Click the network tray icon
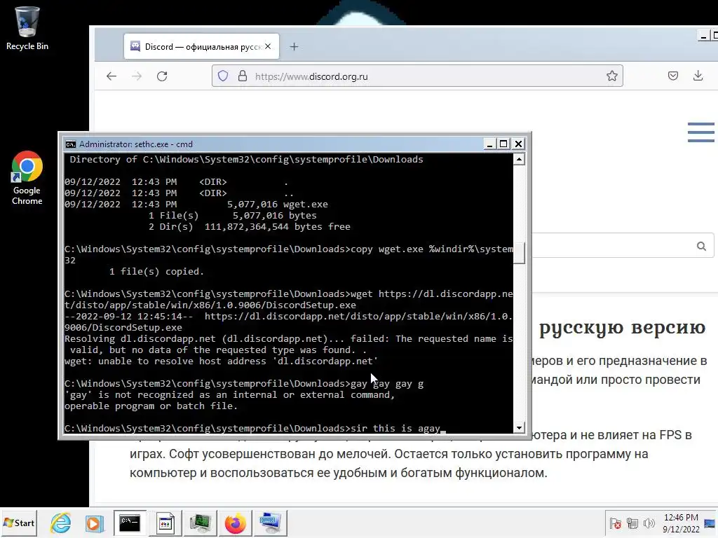 point(632,523)
